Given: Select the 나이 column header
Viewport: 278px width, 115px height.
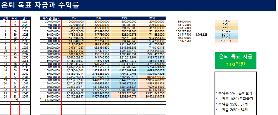Looking at the screenshot, I should click(x=15, y=18).
